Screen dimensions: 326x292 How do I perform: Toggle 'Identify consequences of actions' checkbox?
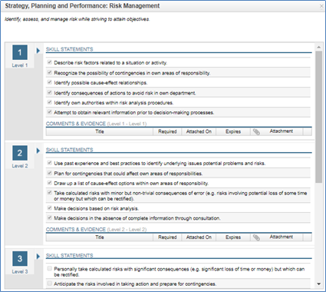click(50, 92)
